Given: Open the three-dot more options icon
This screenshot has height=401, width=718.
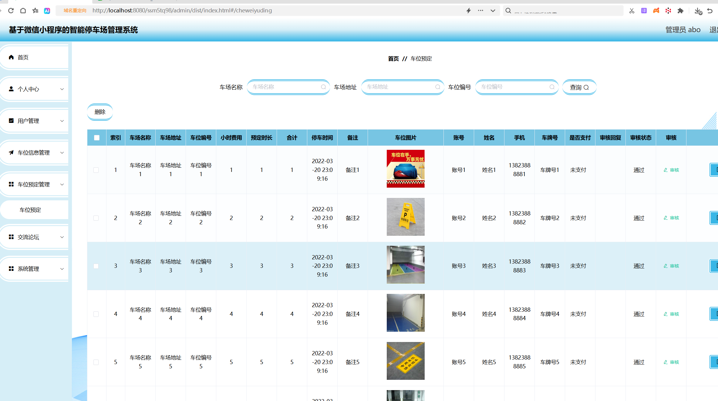Looking at the screenshot, I should point(480,11).
